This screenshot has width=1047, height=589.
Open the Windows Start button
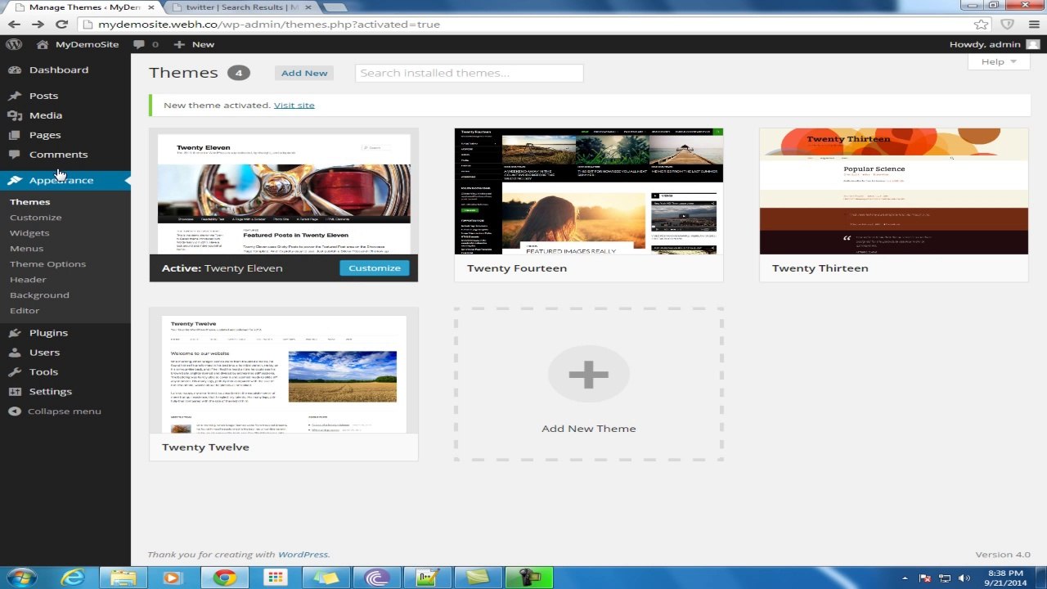click(x=22, y=578)
